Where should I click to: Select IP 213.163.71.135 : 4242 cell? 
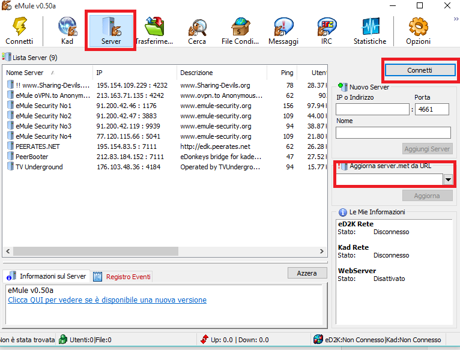tap(130, 95)
